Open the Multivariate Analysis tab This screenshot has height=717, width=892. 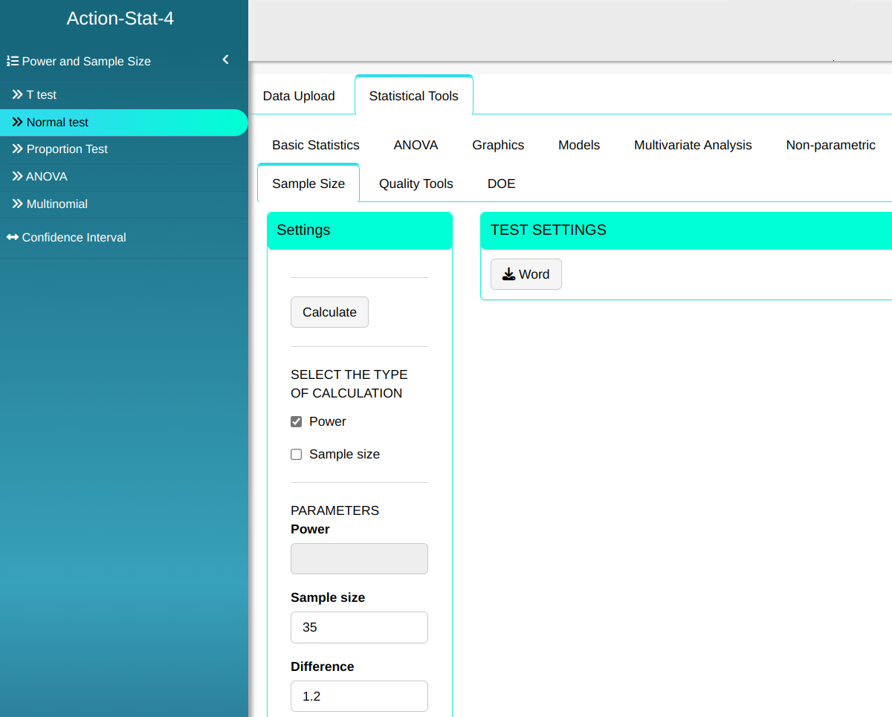coord(693,145)
